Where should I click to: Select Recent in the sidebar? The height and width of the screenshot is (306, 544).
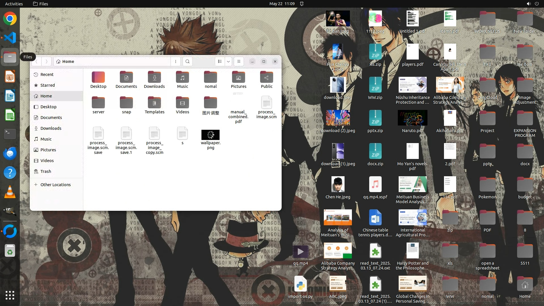(47, 75)
